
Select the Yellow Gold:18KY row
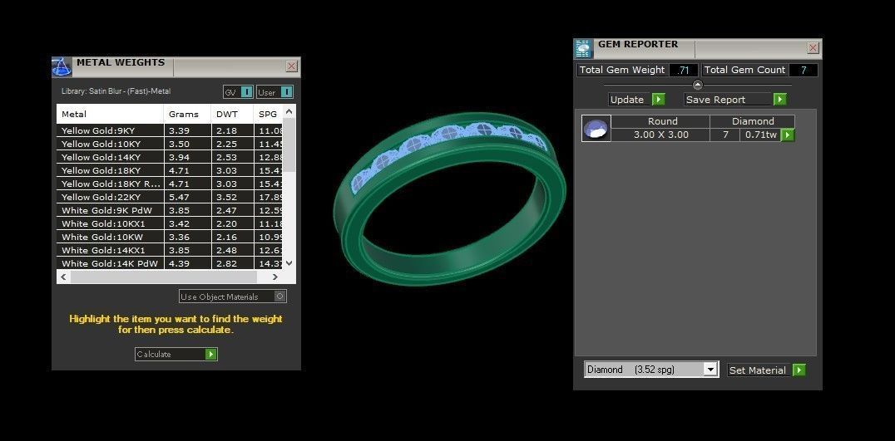coord(170,170)
